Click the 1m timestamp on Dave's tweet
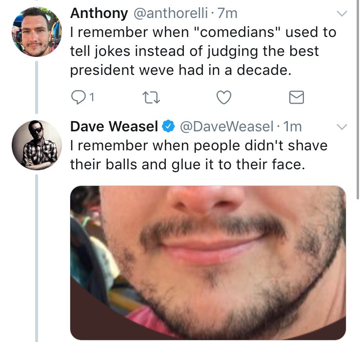Image resolution: width=361 pixels, height=342 pixels. pyautogui.click(x=292, y=126)
